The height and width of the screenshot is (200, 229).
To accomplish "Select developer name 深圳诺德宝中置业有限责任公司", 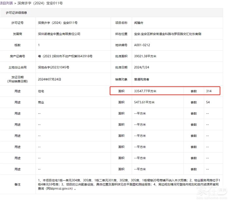I will point(59,34).
